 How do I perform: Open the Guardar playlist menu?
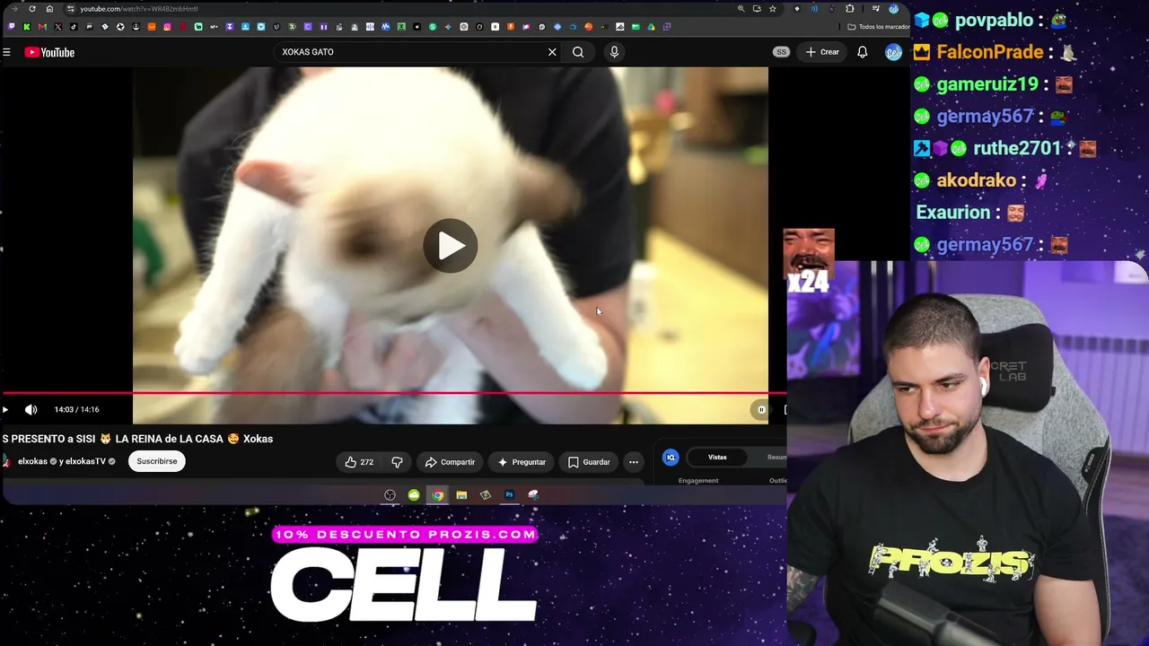589,462
